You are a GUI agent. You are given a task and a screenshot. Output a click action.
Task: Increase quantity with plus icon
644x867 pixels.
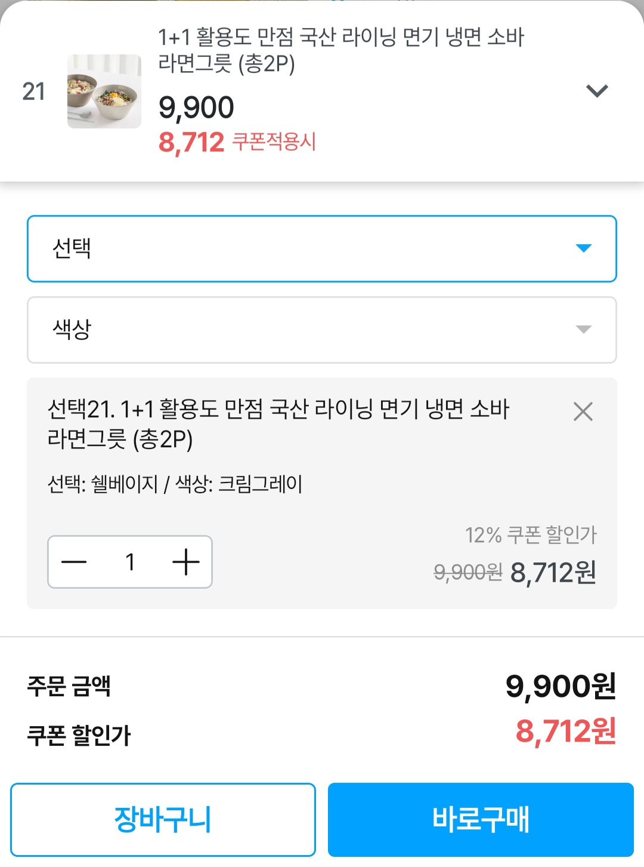pyautogui.click(x=185, y=562)
